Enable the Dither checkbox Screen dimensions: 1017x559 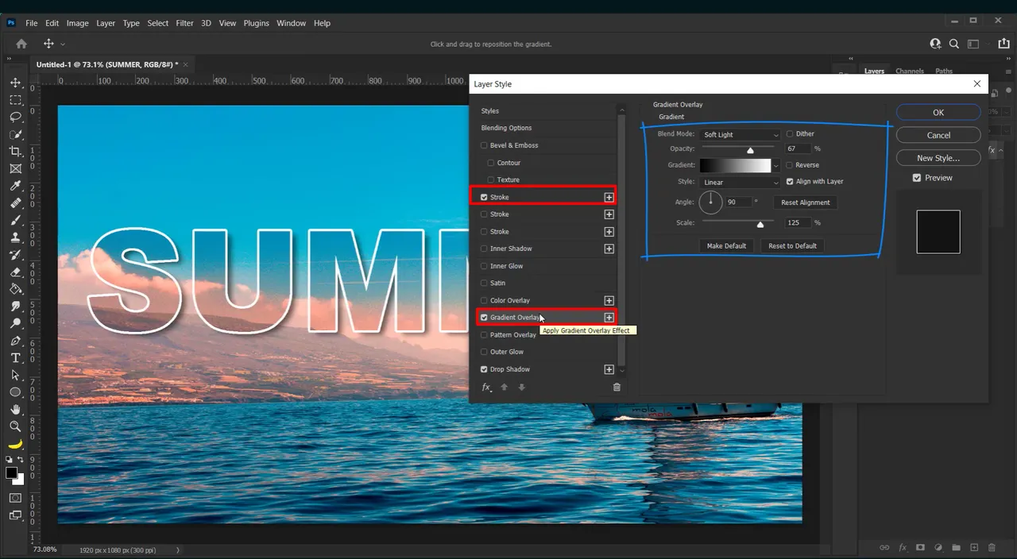tap(790, 134)
